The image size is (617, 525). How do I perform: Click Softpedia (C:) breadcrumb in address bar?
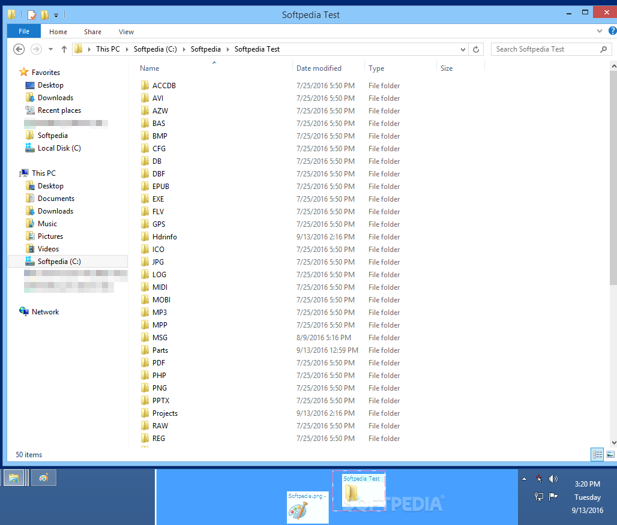point(155,49)
